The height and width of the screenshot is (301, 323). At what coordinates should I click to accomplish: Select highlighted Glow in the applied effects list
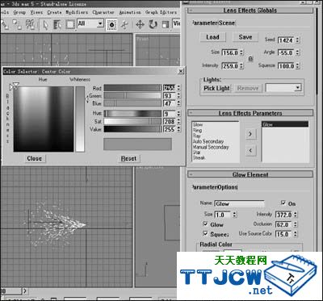[285, 124]
